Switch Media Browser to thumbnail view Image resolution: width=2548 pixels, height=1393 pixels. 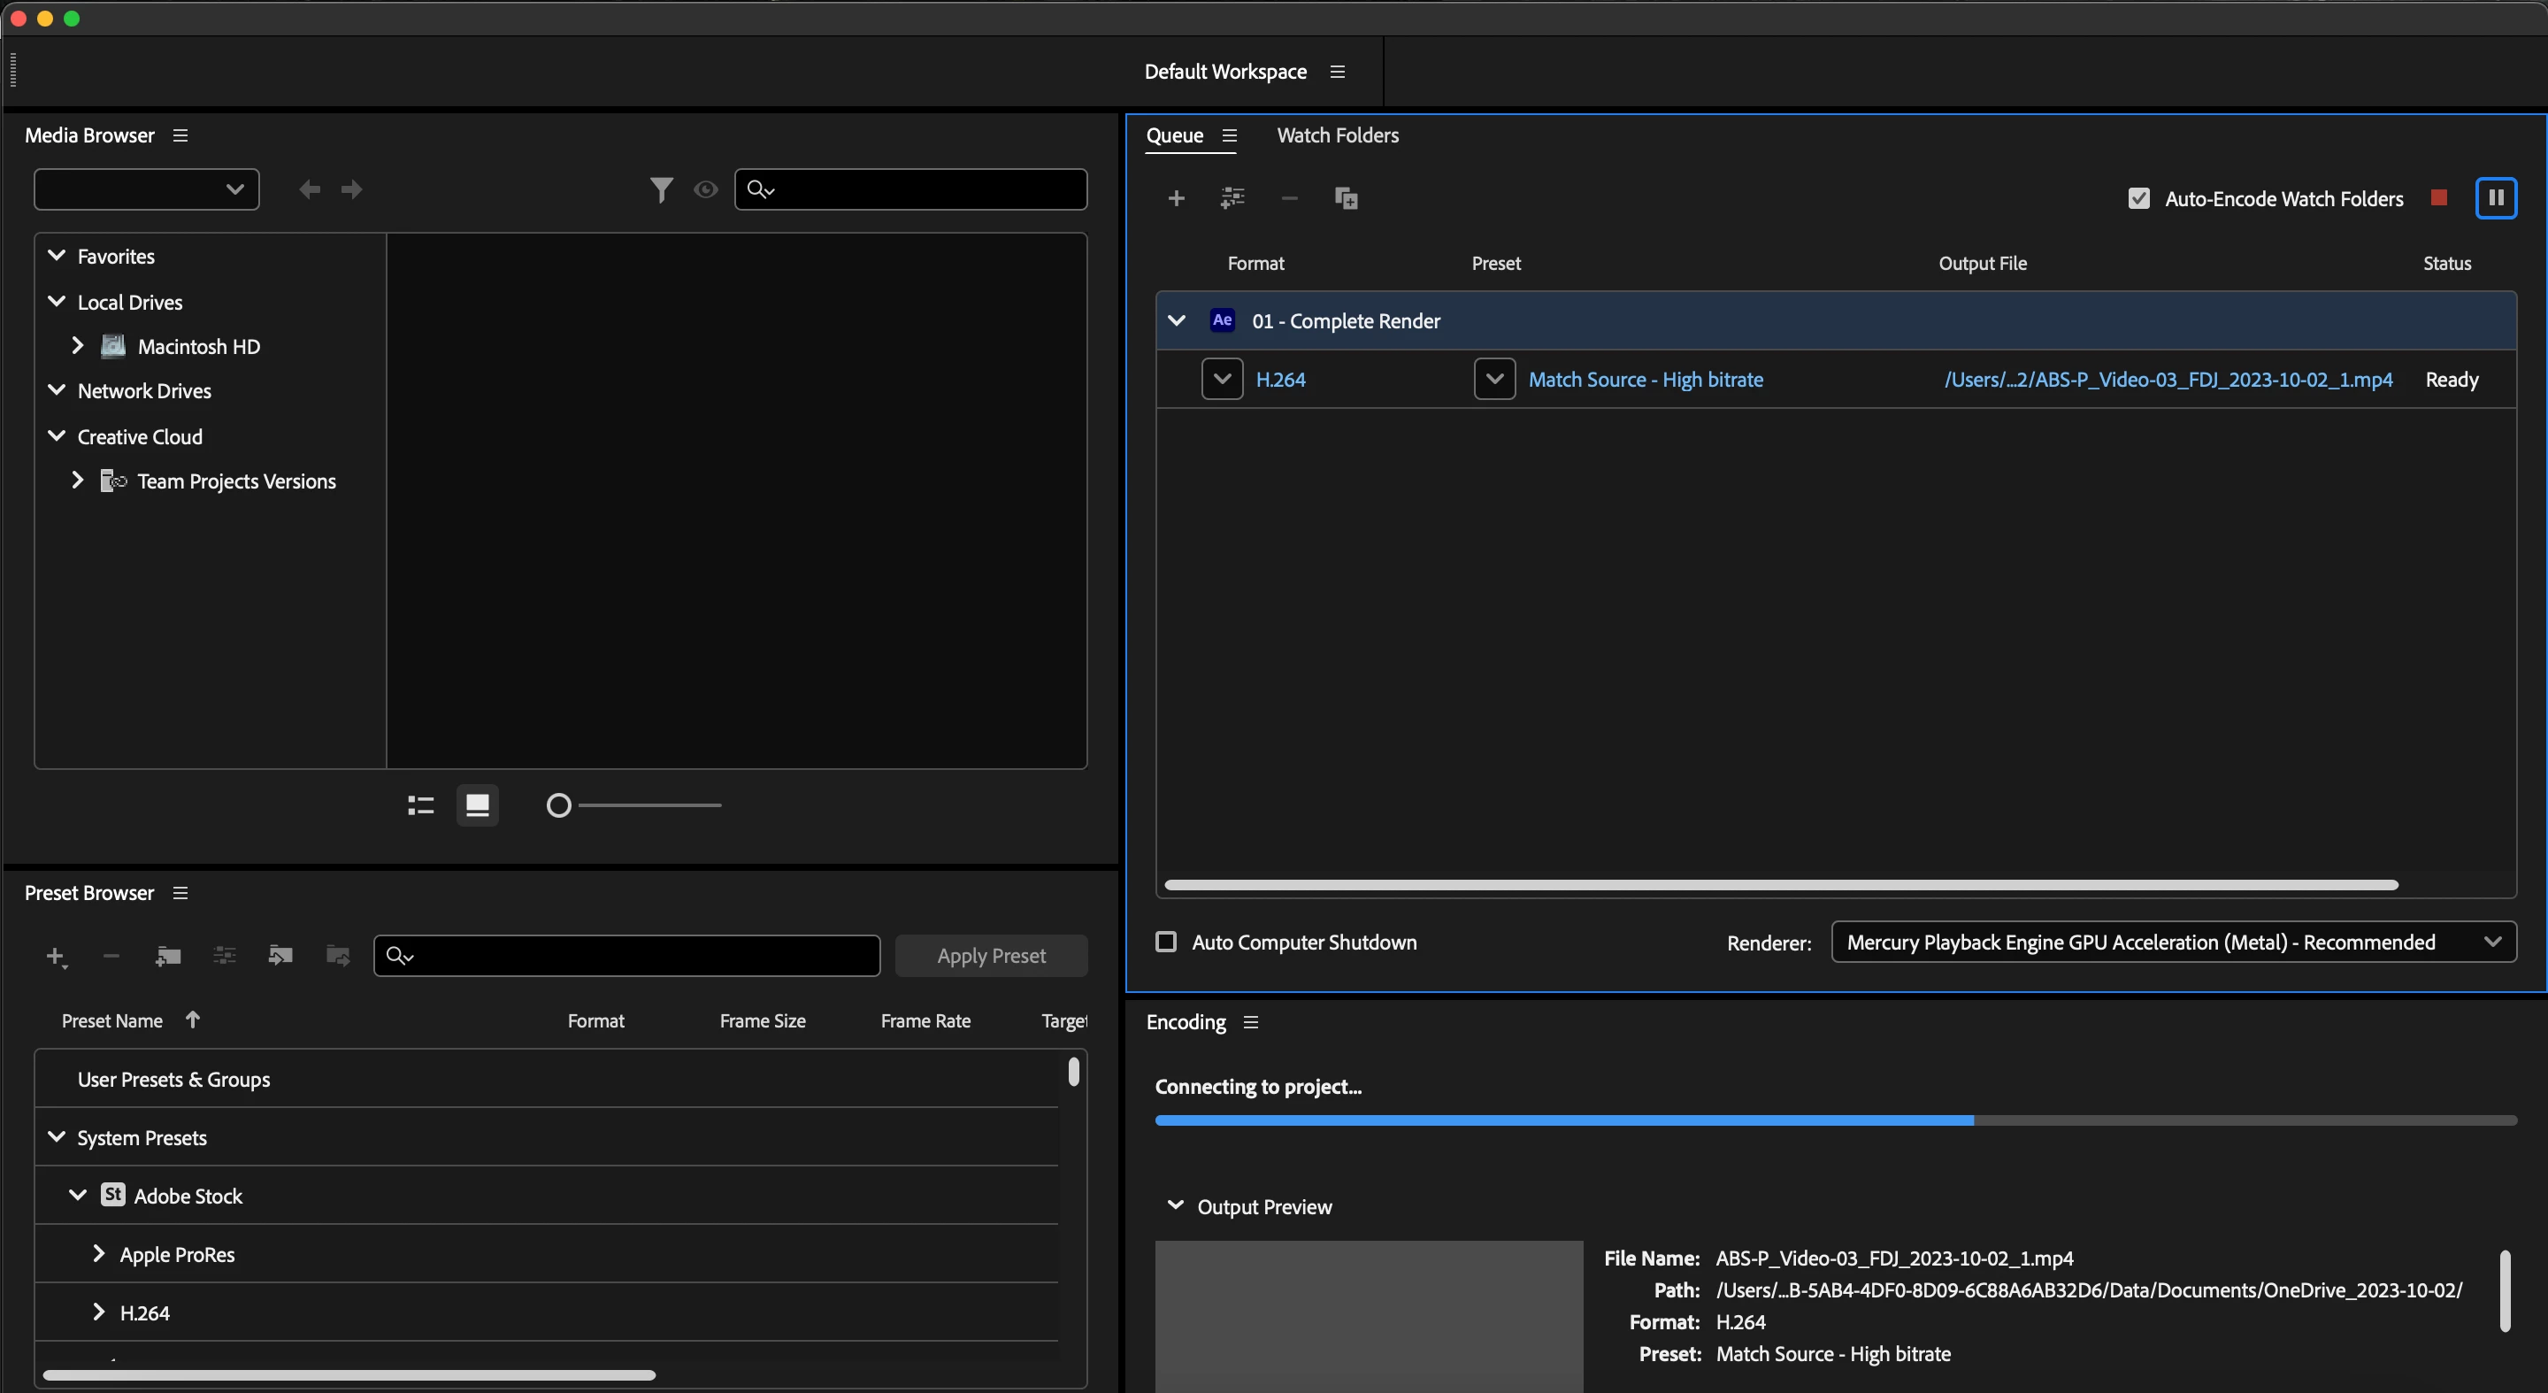pyautogui.click(x=478, y=805)
